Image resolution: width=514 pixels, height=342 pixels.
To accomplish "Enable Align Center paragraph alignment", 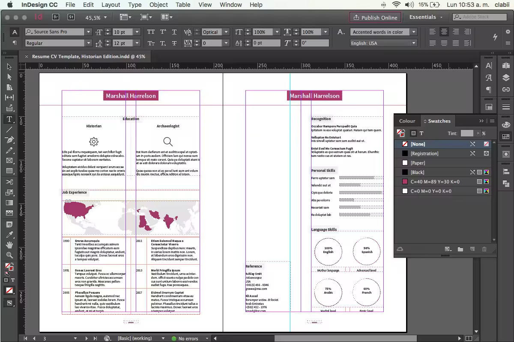I will [444, 32].
